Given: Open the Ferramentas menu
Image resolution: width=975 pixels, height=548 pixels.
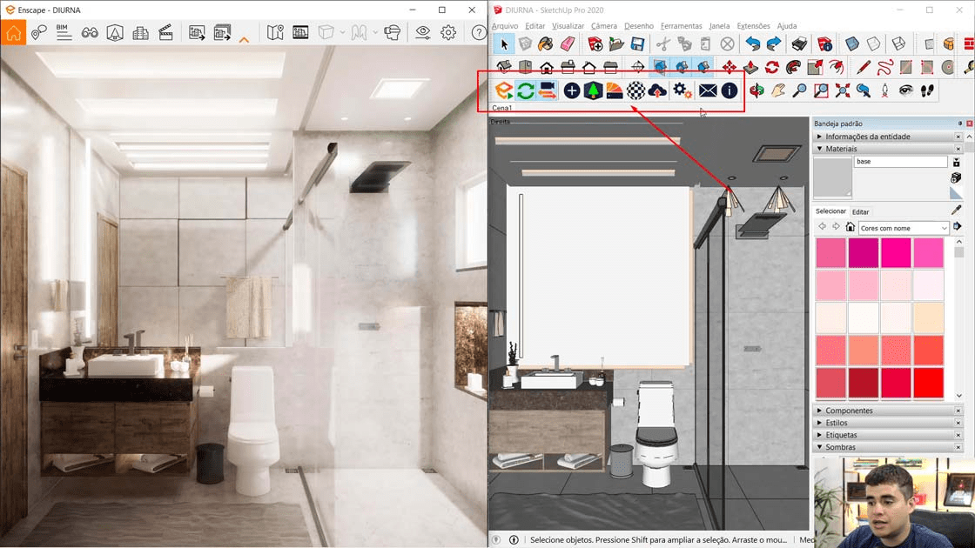Looking at the screenshot, I should pos(681,26).
